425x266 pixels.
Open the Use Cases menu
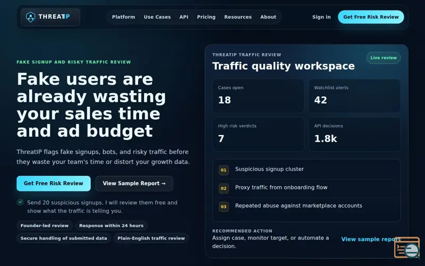point(157,17)
